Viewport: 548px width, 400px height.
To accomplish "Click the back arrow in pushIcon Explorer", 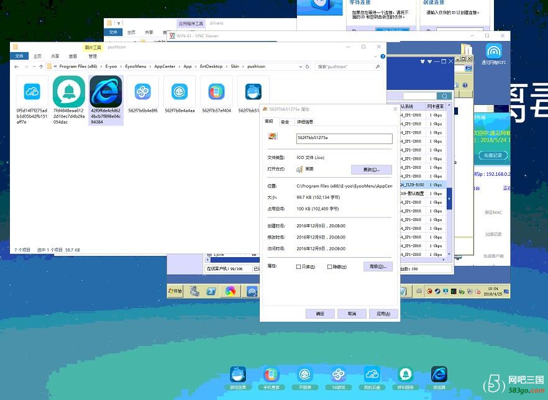I will pos(16,66).
